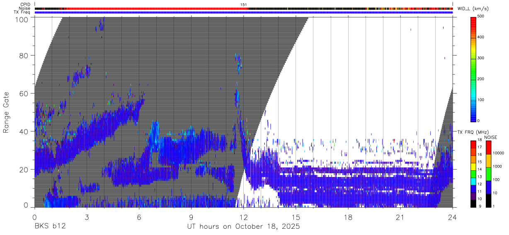This screenshot has height=235, width=509.
Task: Click the 3 tick on UT hours axis
Action: [x=87, y=217]
